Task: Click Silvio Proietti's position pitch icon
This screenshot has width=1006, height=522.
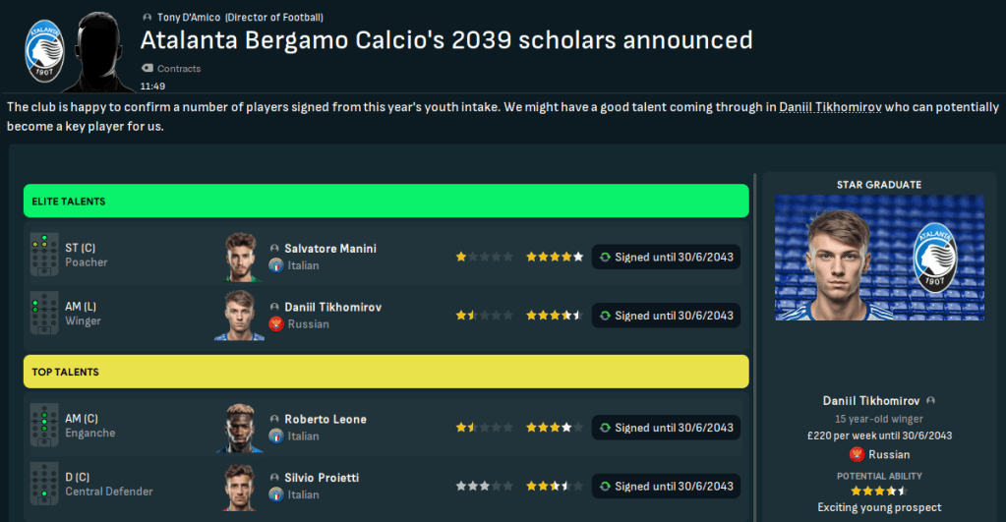Action: [43, 485]
